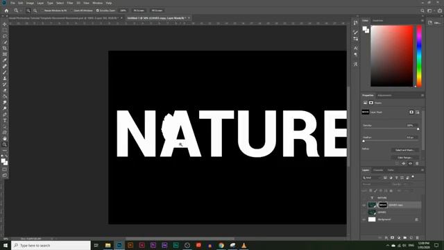Open the Layer menu
Screen dimensions: 444x250
coord(40,3)
